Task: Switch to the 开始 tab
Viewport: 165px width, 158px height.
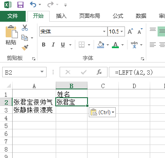Action: click(38, 16)
